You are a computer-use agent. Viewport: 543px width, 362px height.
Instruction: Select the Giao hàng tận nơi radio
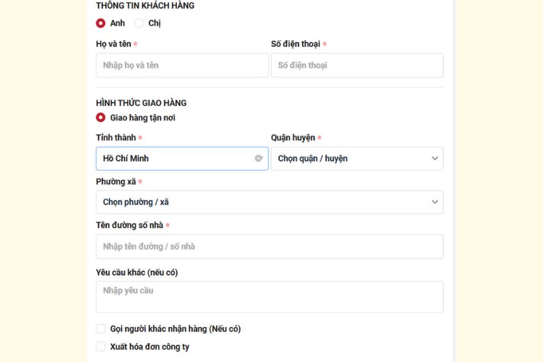tap(101, 118)
